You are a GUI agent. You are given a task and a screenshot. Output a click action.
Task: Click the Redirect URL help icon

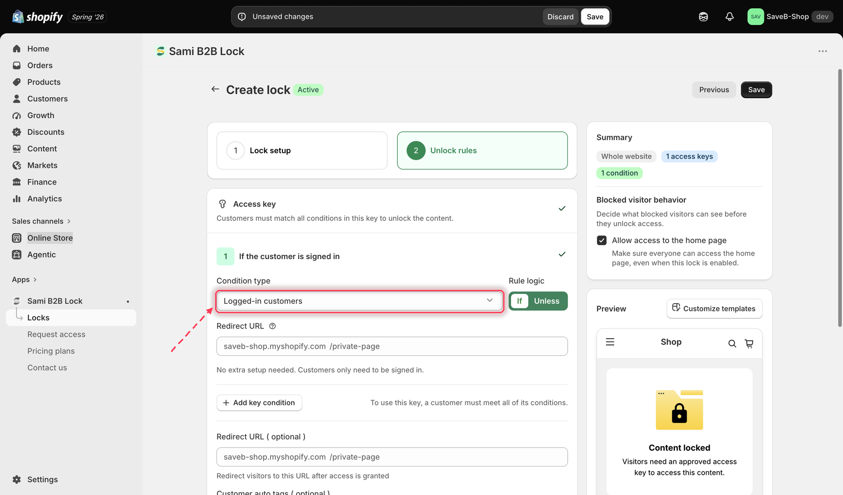coord(272,326)
